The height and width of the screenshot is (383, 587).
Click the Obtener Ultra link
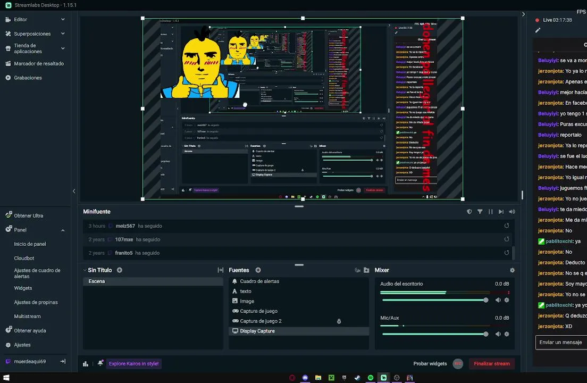(x=29, y=215)
